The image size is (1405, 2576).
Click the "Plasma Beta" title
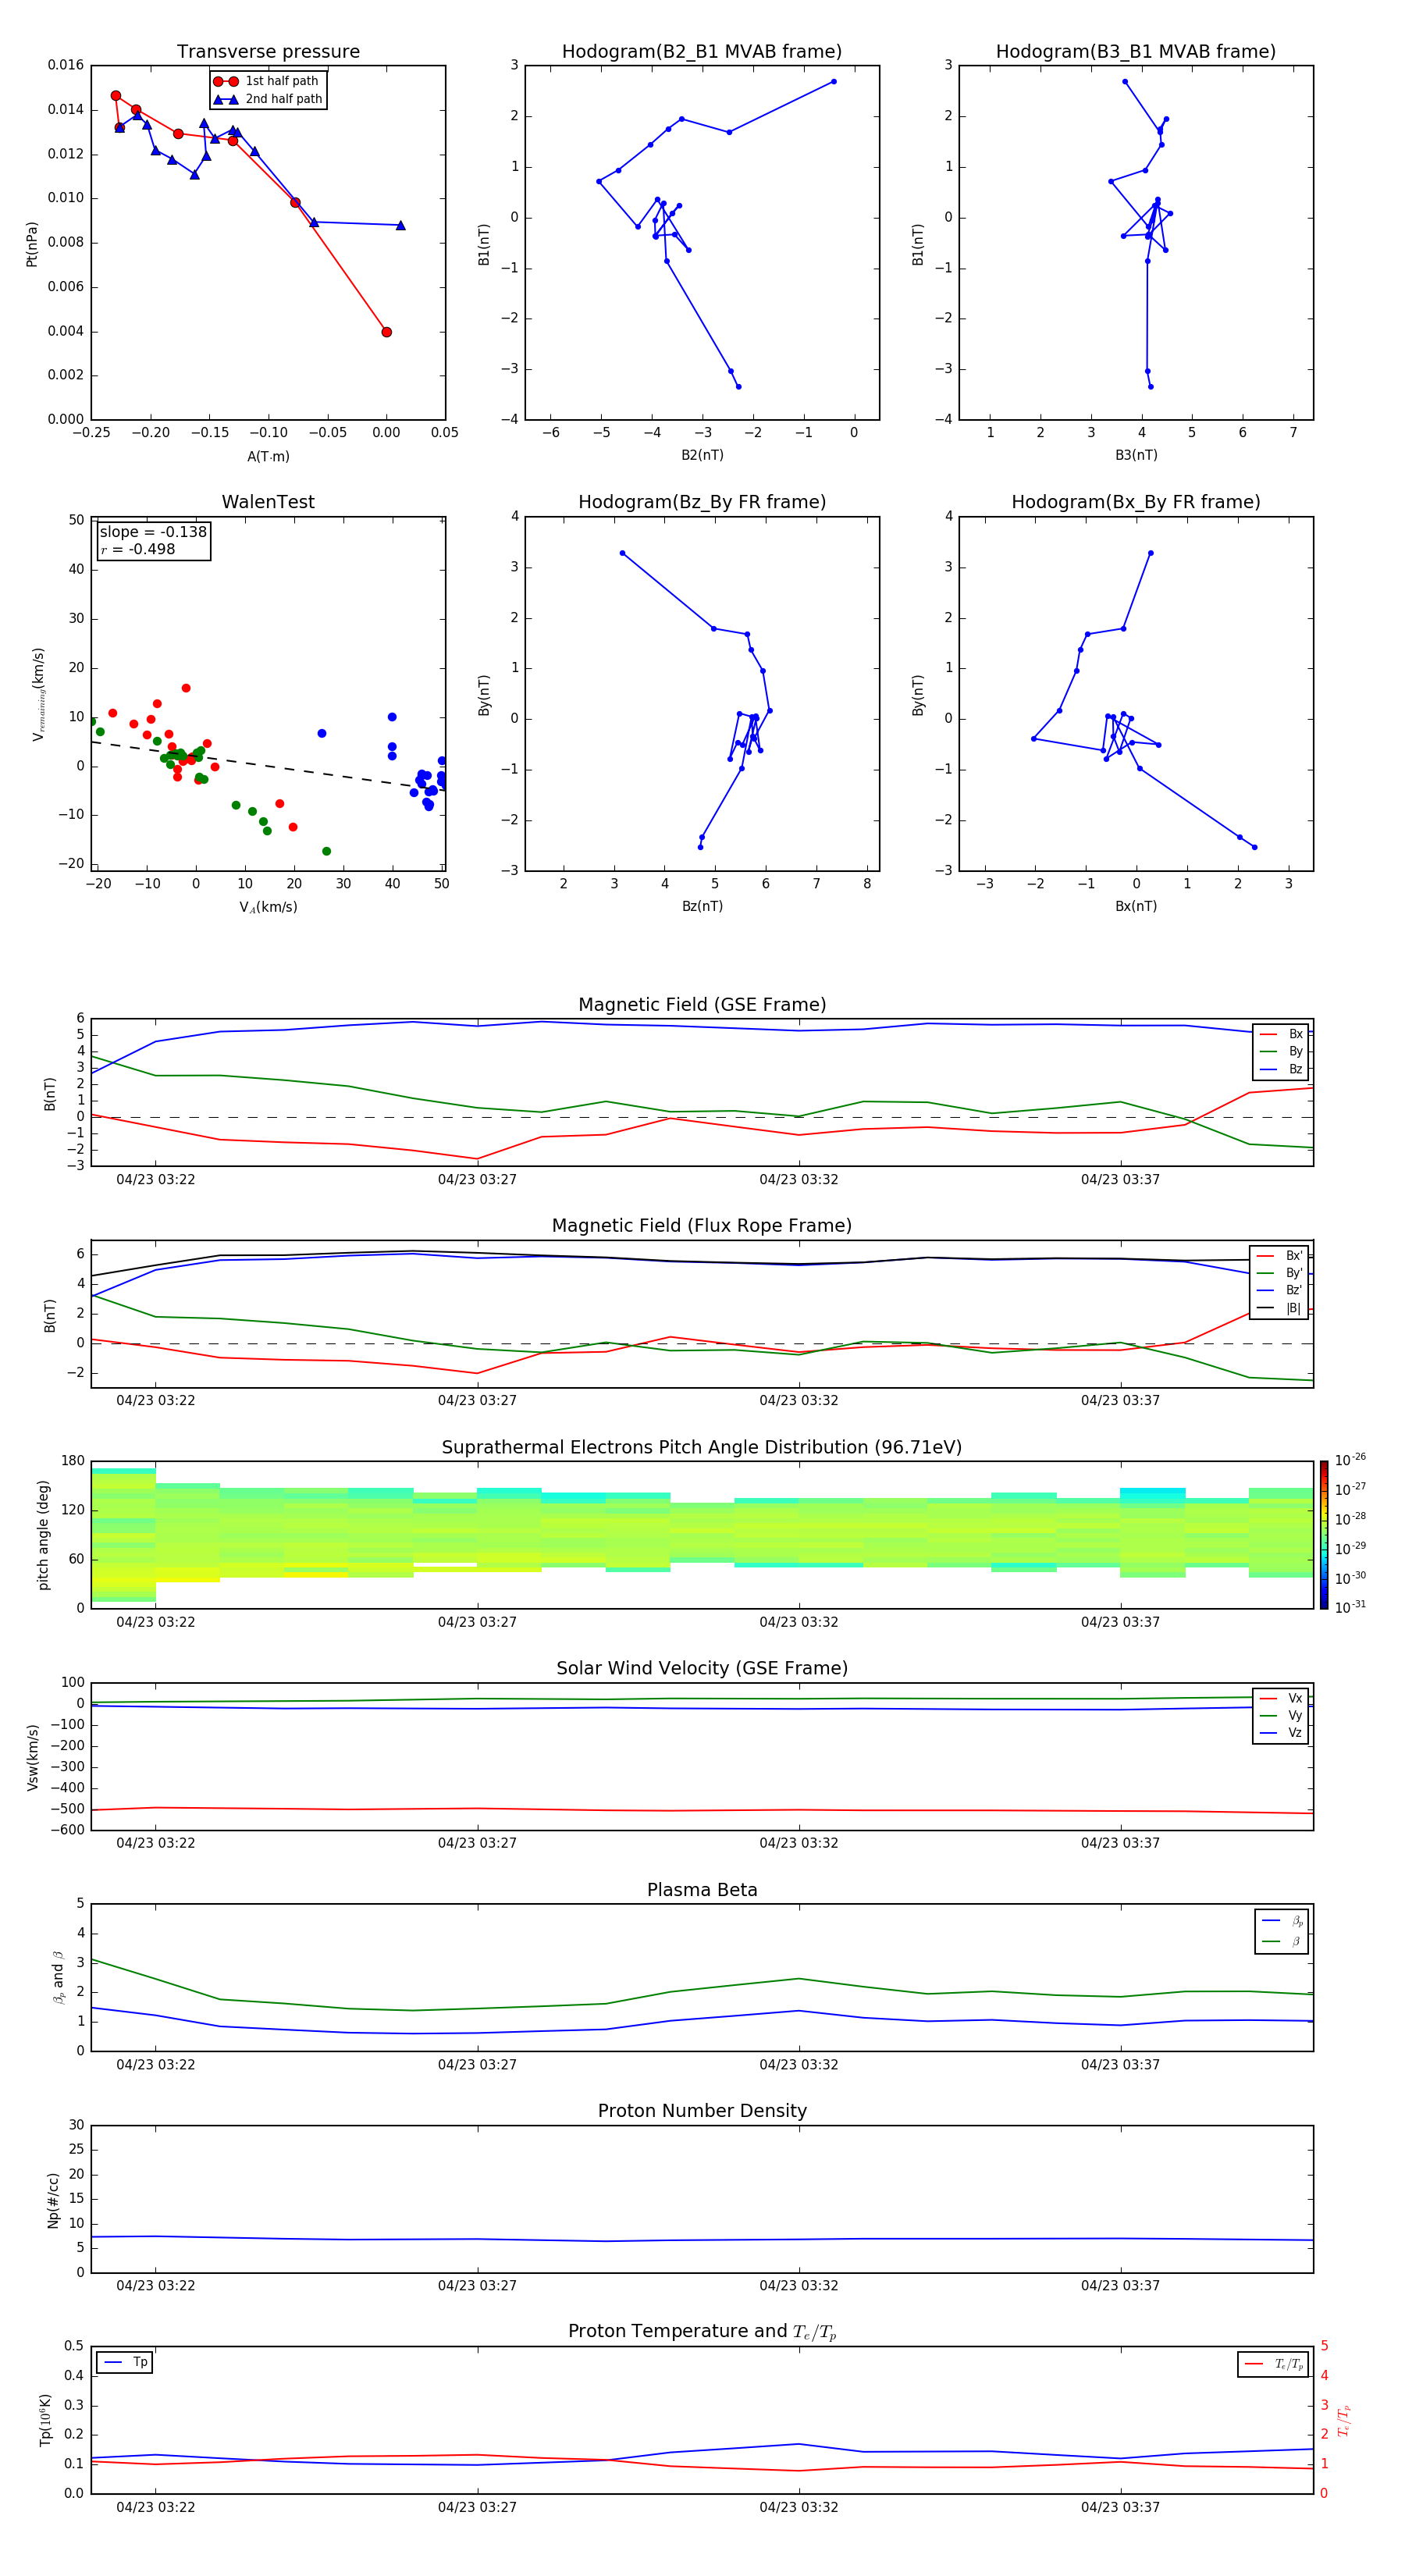[702, 1890]
